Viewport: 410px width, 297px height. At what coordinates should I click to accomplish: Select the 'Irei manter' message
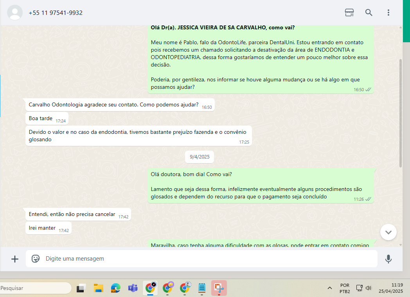49,228
